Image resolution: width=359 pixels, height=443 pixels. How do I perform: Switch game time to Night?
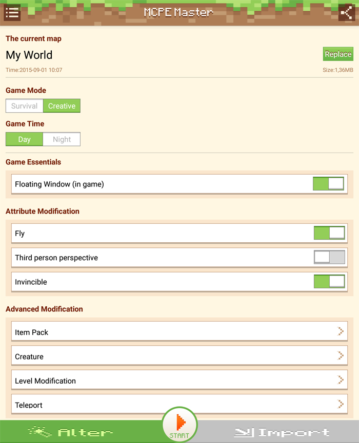(62, 139)
